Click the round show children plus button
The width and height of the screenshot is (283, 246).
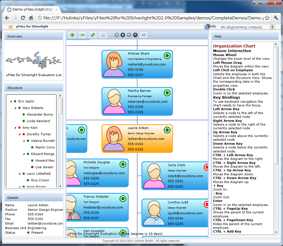pyautogui.click(x=129, y=35)
